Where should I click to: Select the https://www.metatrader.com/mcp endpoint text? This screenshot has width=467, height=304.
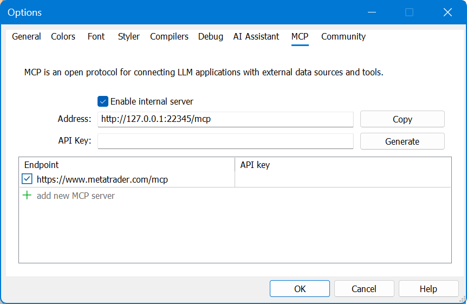102,179
